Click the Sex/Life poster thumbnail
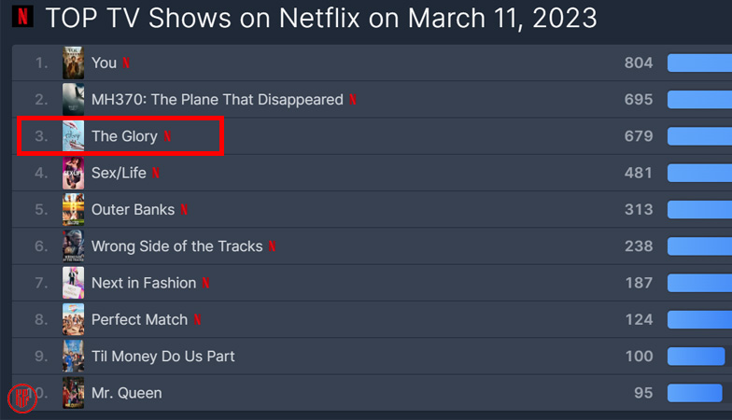The height and width of the screenshot is (420, 732). pos(73,173)
